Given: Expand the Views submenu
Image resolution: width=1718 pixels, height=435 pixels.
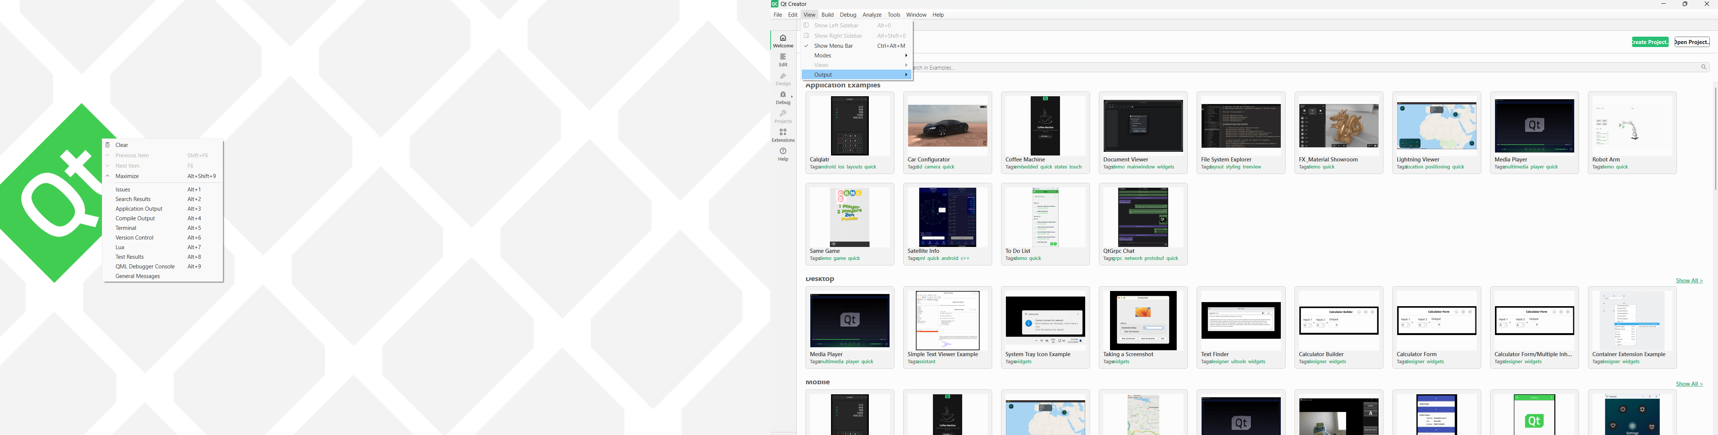Looking at the screenshot, I should (x=857, y=65).
